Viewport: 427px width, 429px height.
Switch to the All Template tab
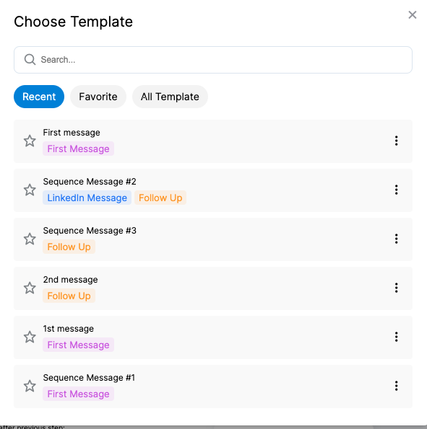pos(170,97)
